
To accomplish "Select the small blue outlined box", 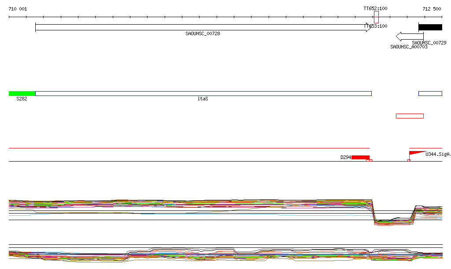I will click(x=430, y=93).
